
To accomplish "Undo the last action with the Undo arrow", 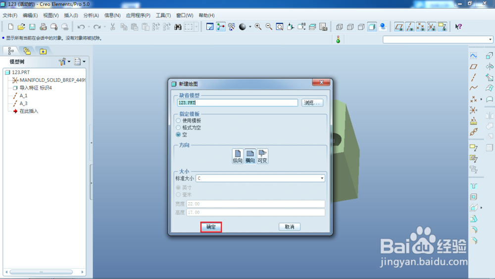I will pos(81,27).
